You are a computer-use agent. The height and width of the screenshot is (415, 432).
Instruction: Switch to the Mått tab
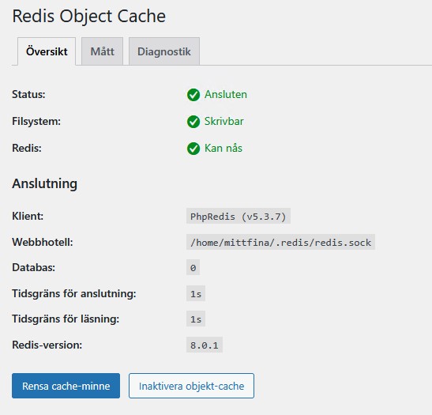click(102, 51)
